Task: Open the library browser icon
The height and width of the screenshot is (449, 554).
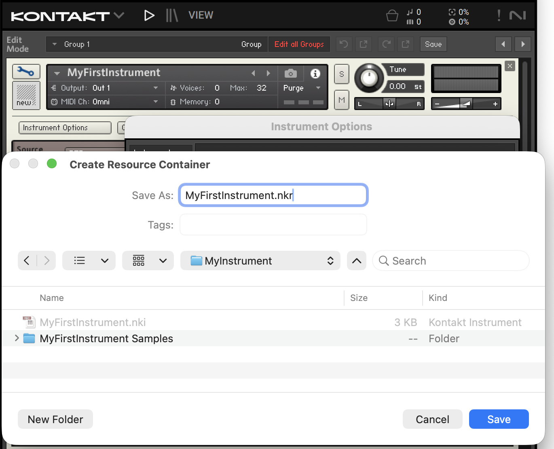Action: (172, 16)
